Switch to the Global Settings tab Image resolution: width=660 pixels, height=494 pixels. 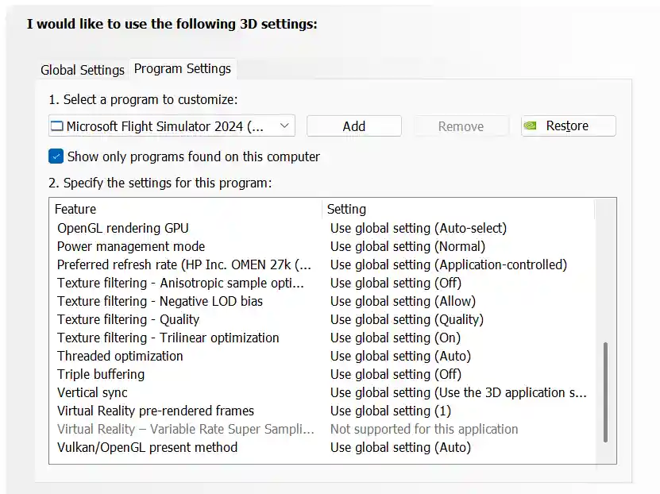click(83, 69)
